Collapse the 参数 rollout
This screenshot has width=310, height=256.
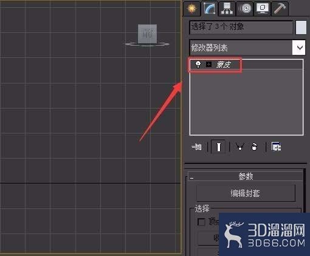click(246, 176)
